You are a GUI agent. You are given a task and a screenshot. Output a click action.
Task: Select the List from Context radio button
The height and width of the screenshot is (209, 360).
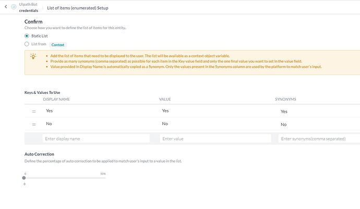[27, 44]
